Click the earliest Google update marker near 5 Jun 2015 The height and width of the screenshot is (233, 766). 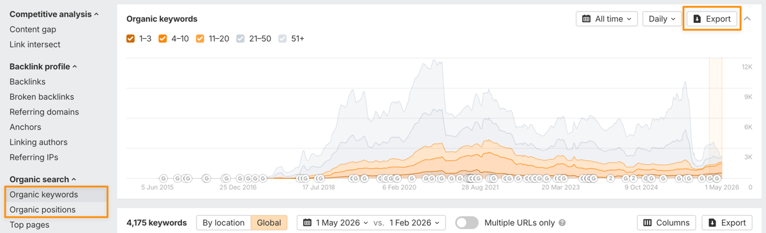click(x=163, y=179)
